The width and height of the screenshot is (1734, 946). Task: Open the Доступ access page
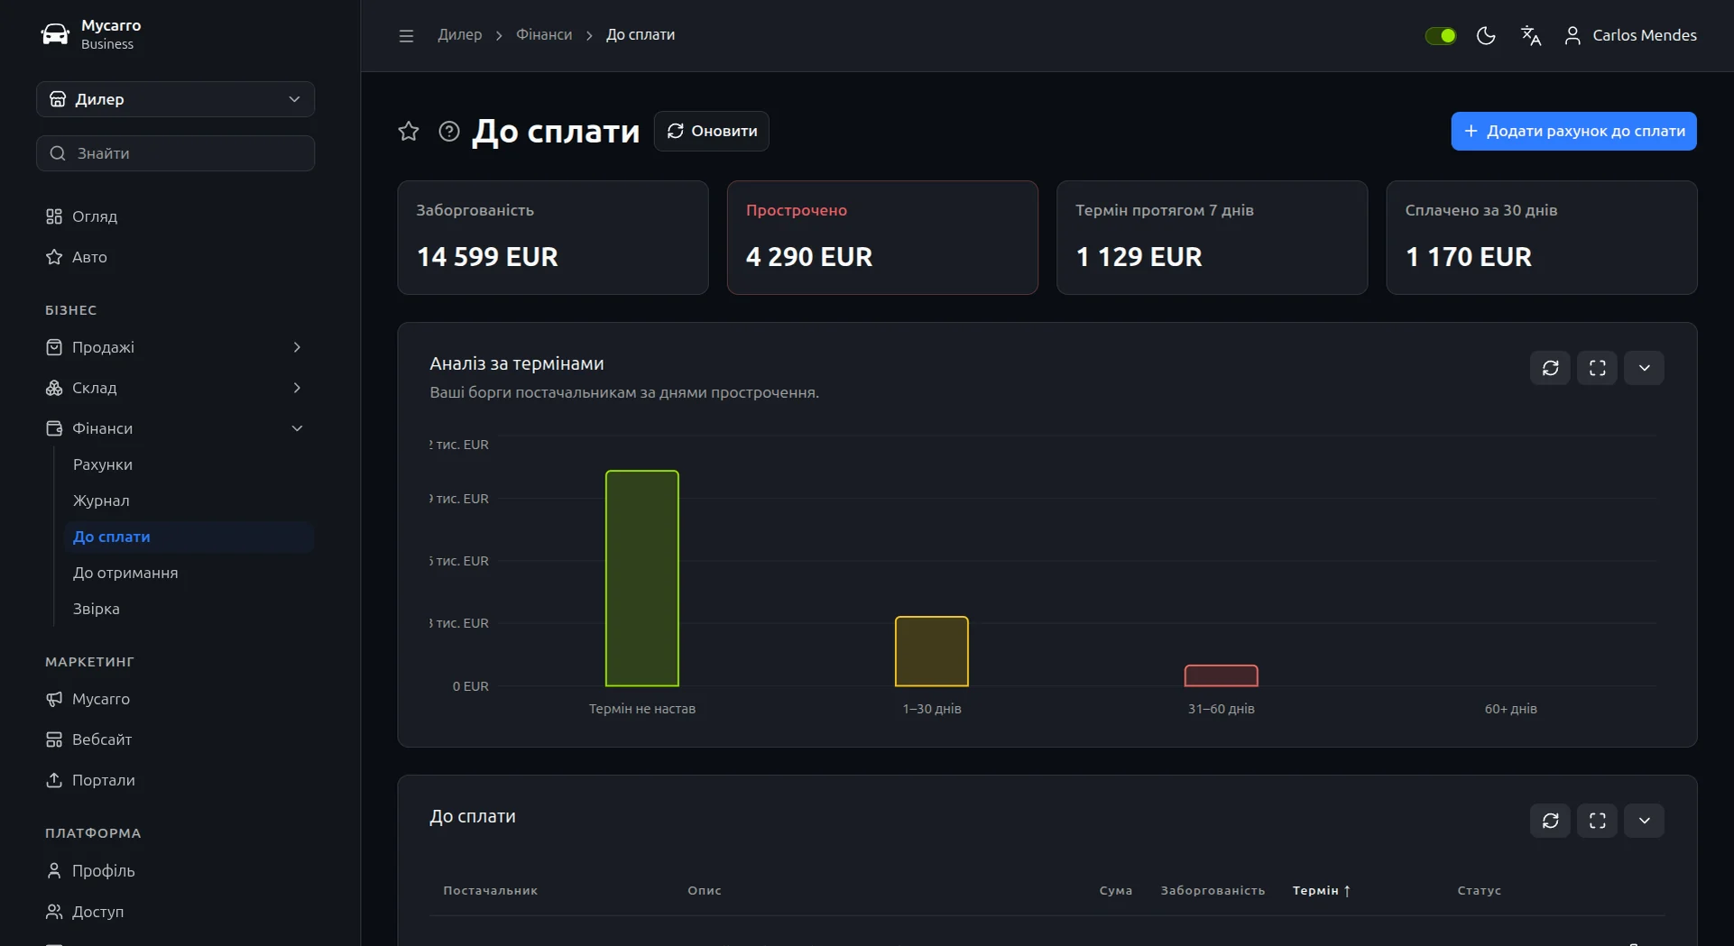pos(176,912)
